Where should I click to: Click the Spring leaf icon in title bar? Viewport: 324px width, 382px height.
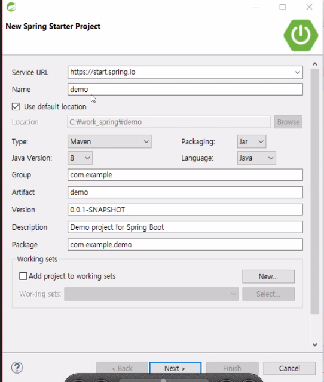[x=11, y=7]
